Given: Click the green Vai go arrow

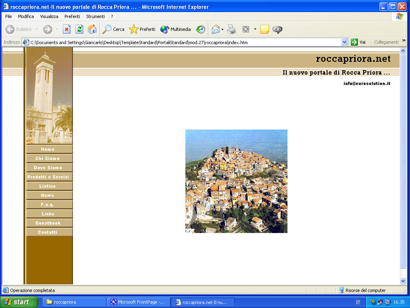Looking at the screenshot, I should (x=354, y=42).
